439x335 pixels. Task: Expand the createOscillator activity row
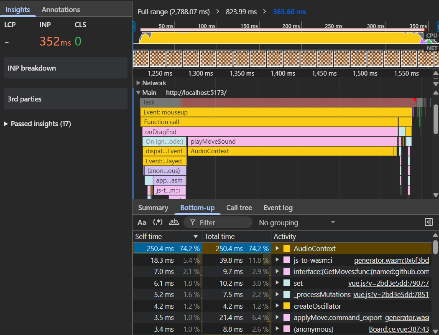point(277,306)
